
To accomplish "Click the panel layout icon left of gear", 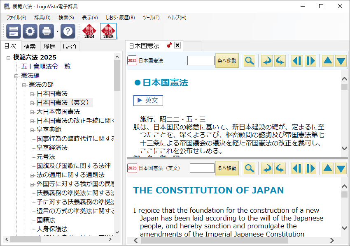I will coord(14,31).
